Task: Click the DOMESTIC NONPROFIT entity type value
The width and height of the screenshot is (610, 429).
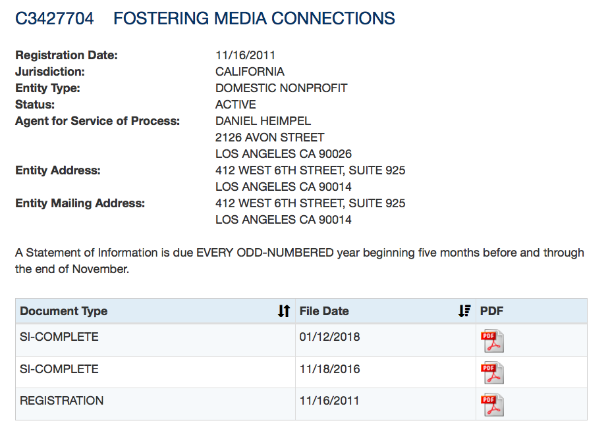Action: tap(281, 88)
